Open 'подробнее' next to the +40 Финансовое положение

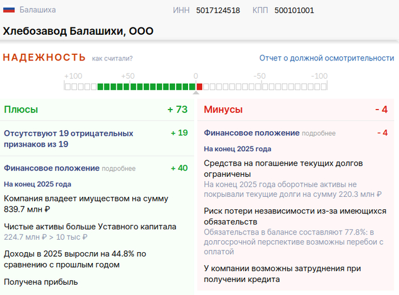coord(119,169)
